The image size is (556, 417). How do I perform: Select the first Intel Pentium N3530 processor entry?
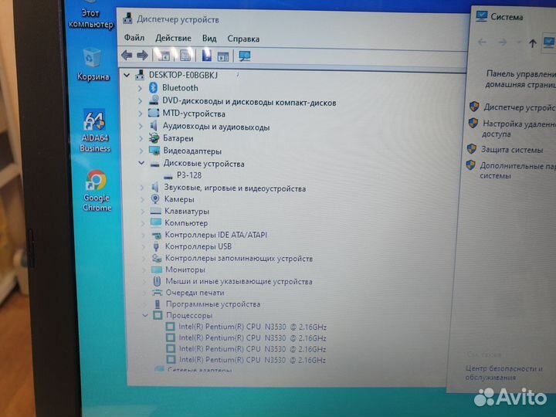pos(252,327)
